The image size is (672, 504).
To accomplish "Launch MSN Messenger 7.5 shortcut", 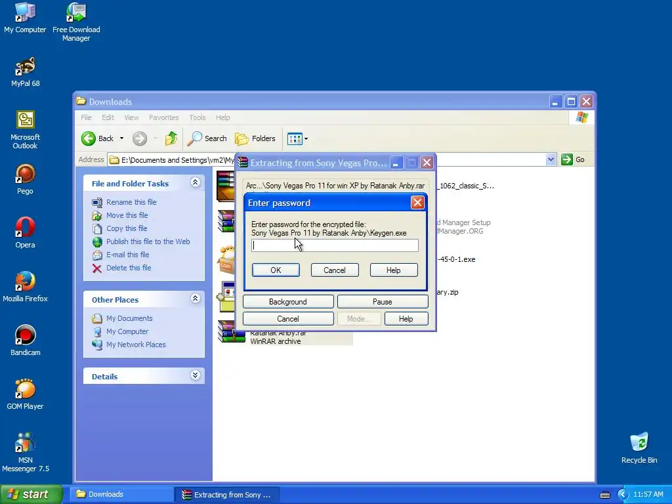I will [25, 452].
